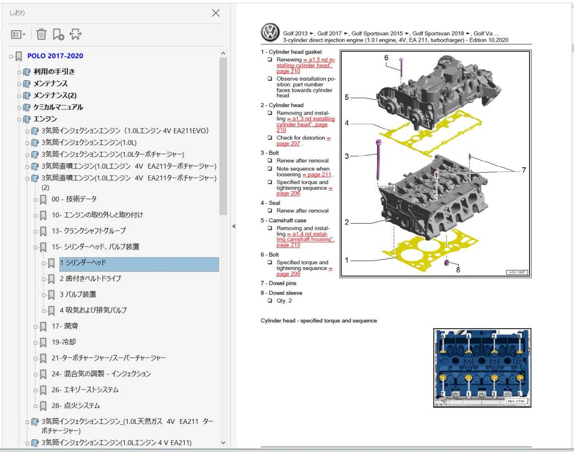This screenshot has height=452, width=574.
Task: Follow bolt tightening sequence page 209 link
Action: pos(304,271)
